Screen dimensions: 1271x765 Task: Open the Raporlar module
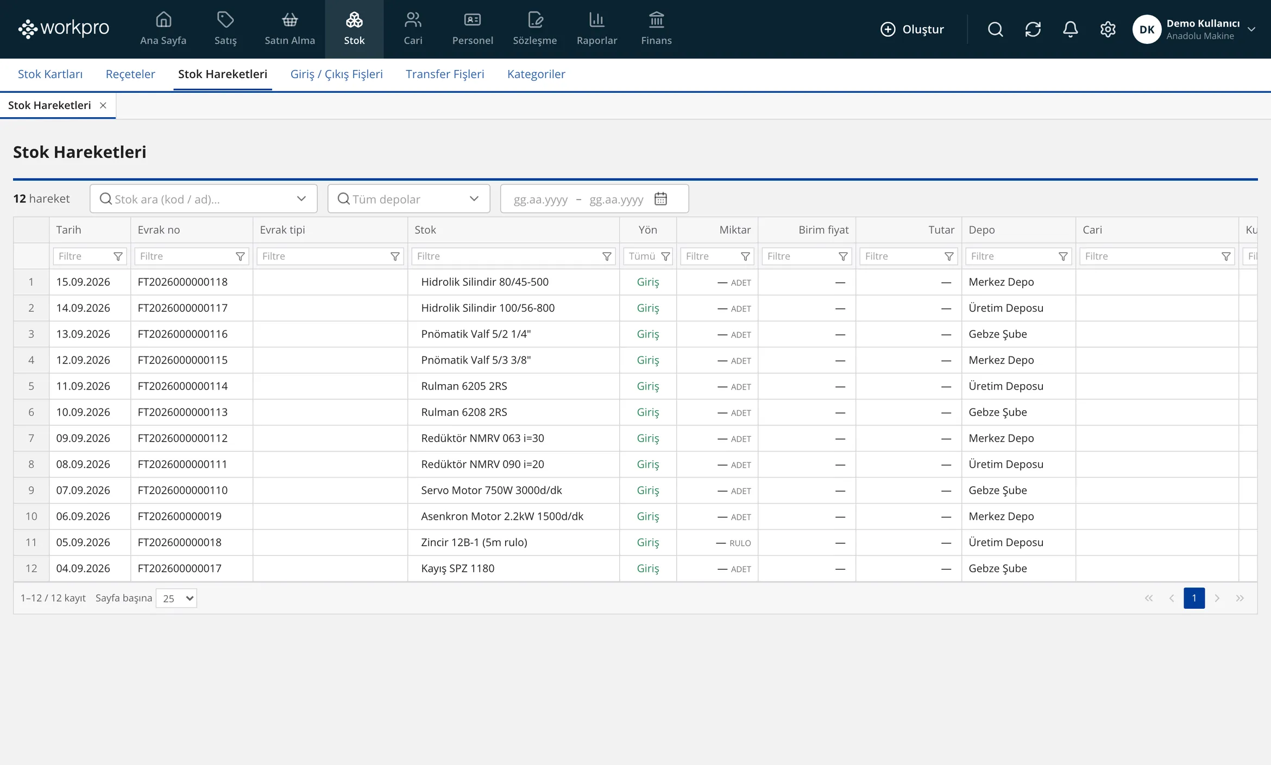pyautogui.click(x=596, y=29)
